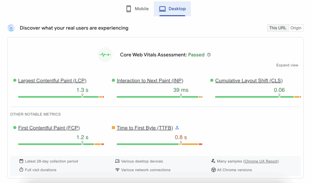Click the devices icon beside Various desktop devices

click(x=117, y=161)
